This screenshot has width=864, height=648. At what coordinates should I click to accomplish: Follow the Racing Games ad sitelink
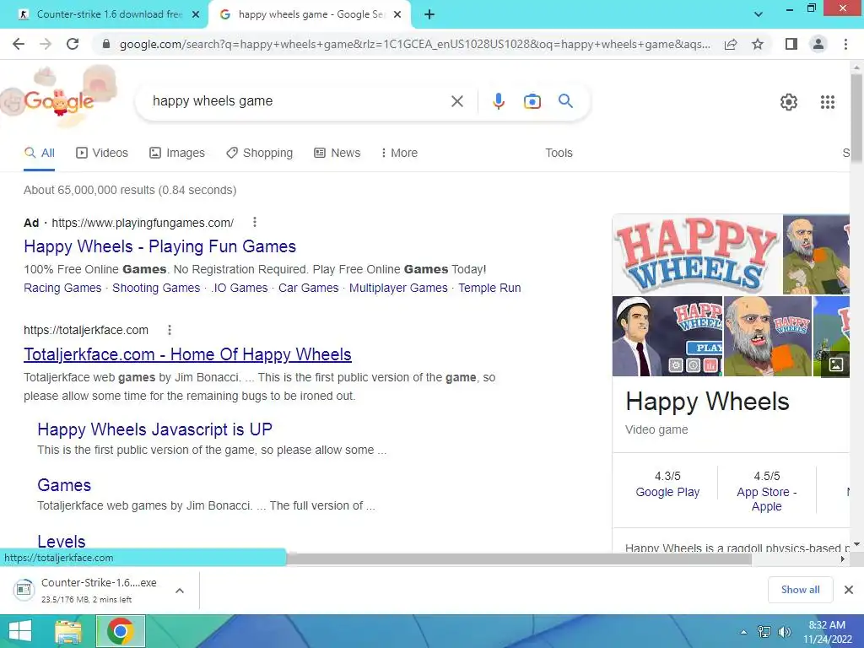(62, 288)
